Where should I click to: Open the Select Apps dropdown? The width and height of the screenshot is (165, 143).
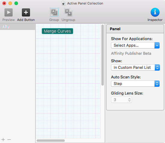135,45
